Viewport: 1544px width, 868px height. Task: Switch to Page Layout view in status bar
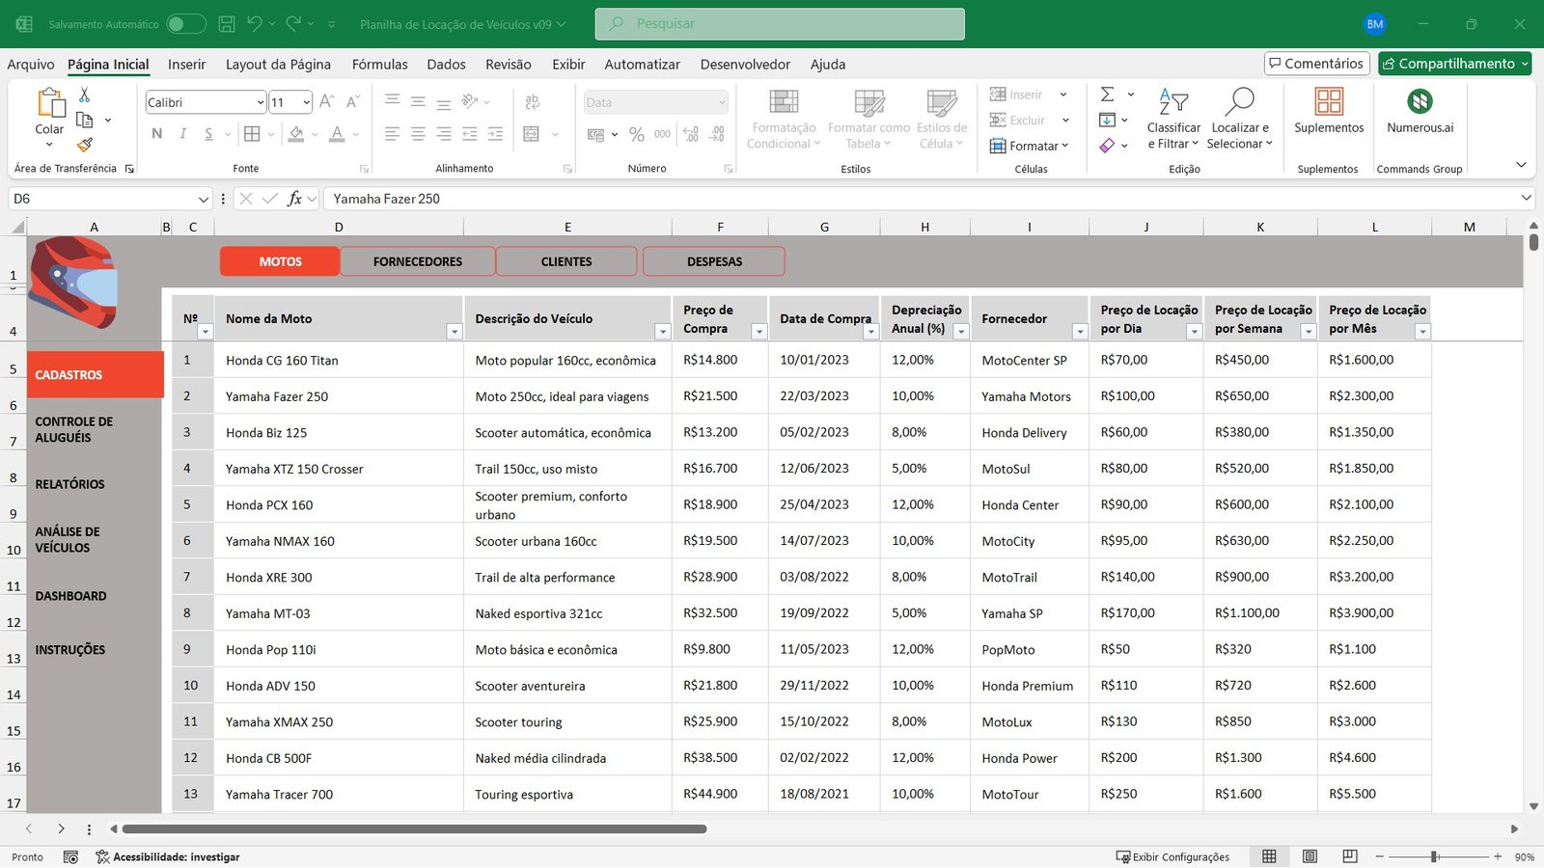1310,856
